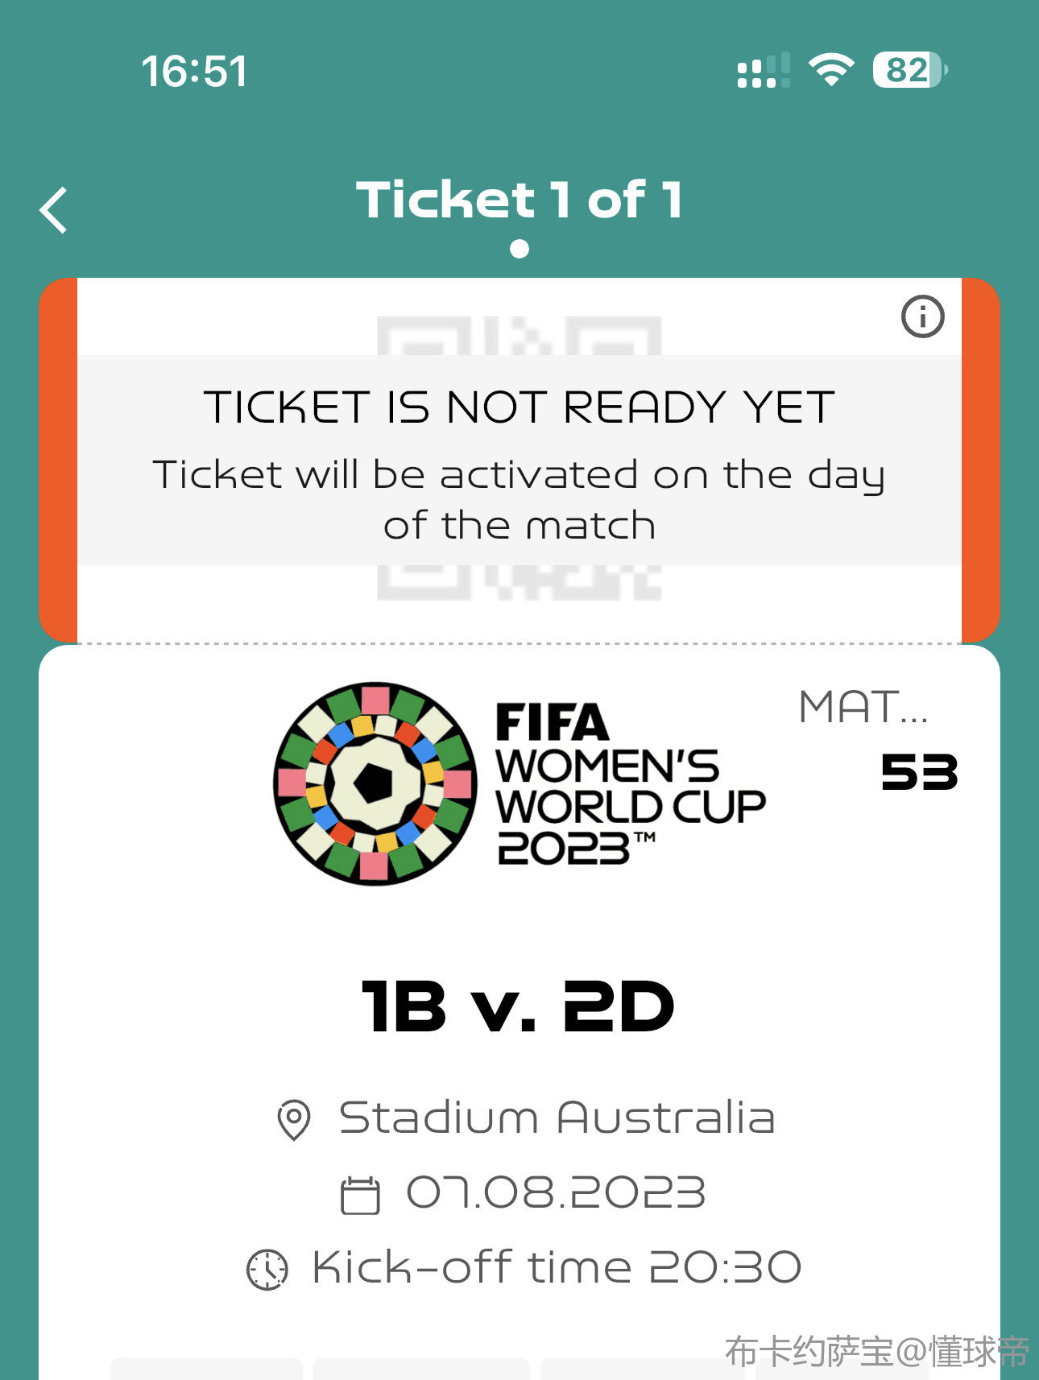The height and width of the screenshot is (1380, 1039).
Task: Tap the Ticket 1 of 1 title
Action: coord(520,199)
